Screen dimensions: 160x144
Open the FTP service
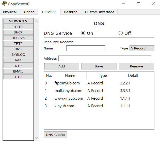[18, 77]
